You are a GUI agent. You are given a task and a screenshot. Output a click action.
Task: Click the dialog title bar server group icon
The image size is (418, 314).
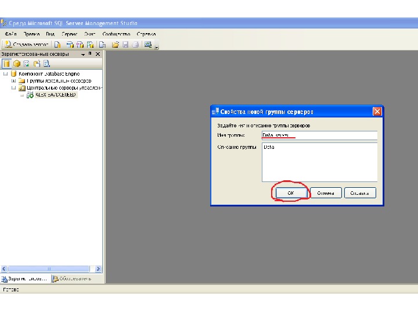click(x=215, y=111)
